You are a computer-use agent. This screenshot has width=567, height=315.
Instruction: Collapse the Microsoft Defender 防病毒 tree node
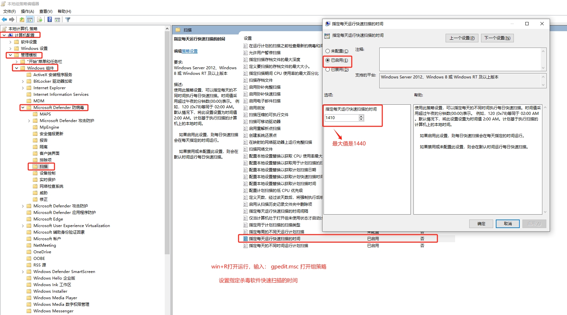pyautogui.click(x=23, y=108)
